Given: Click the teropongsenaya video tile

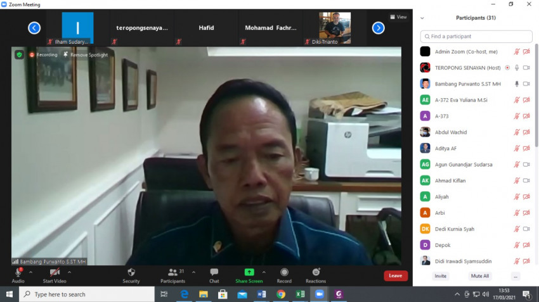Looking at the screenshot, I should 142,28.
